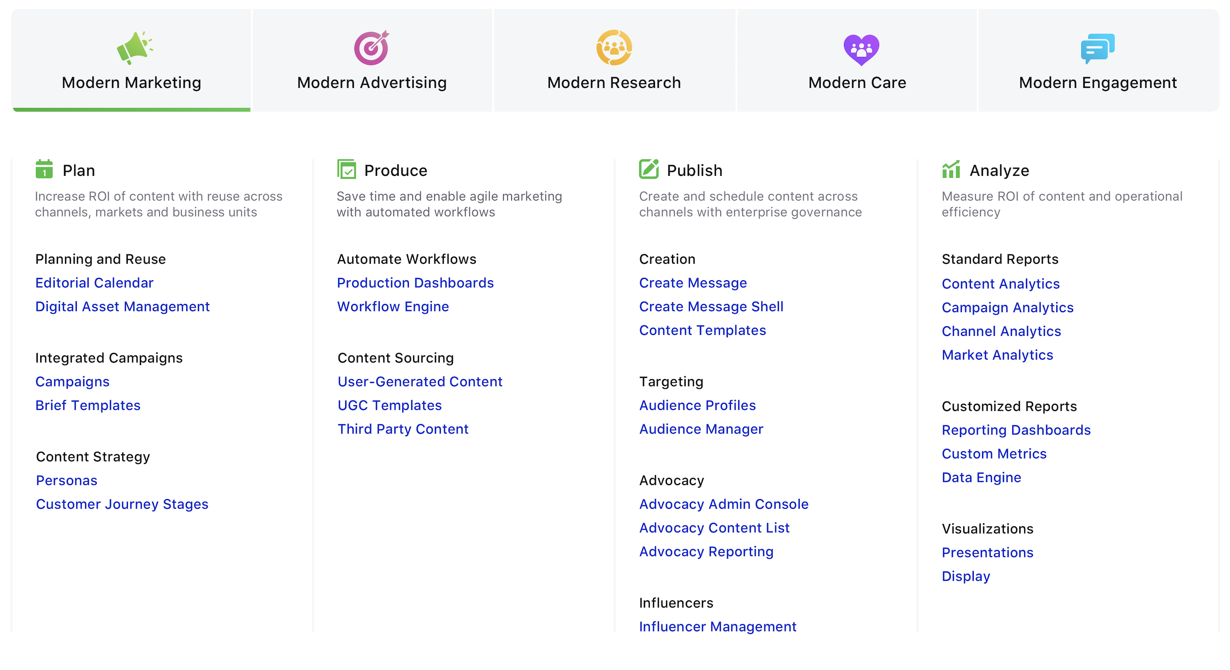Open Digital Asset Management
The width and height of the screenshot is (1230, 670).
click(122, 306)
